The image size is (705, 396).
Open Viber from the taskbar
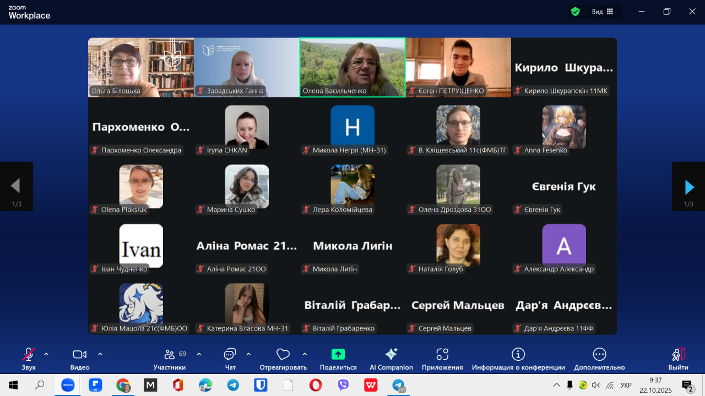[x=343, y=385]
